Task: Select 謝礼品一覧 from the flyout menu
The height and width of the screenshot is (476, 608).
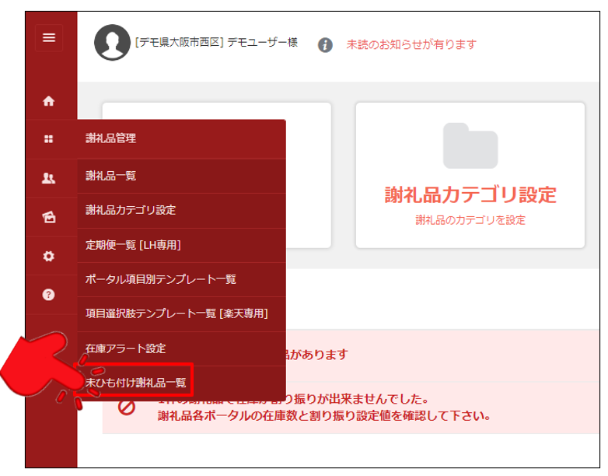Action: tap(111, 176)
